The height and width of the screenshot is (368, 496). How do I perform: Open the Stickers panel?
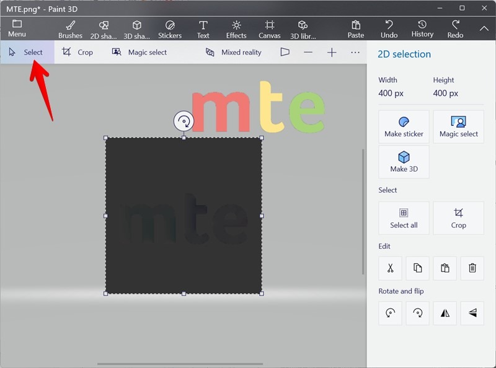[x=170, y=28]
